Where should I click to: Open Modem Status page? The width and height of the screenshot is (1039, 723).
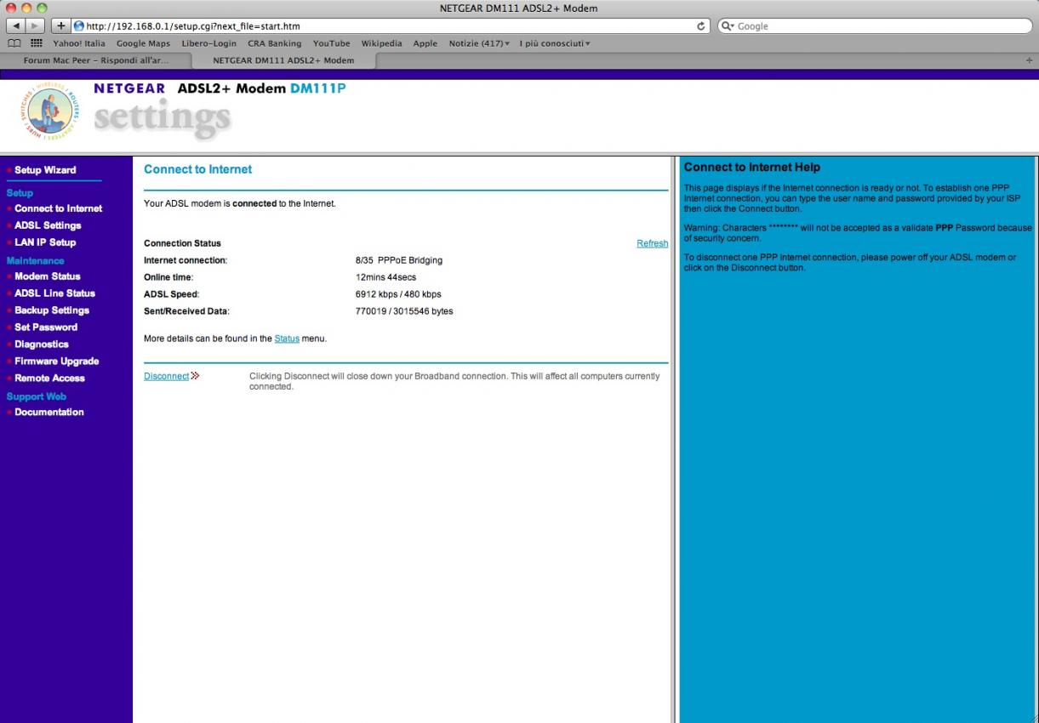[48, 276]
